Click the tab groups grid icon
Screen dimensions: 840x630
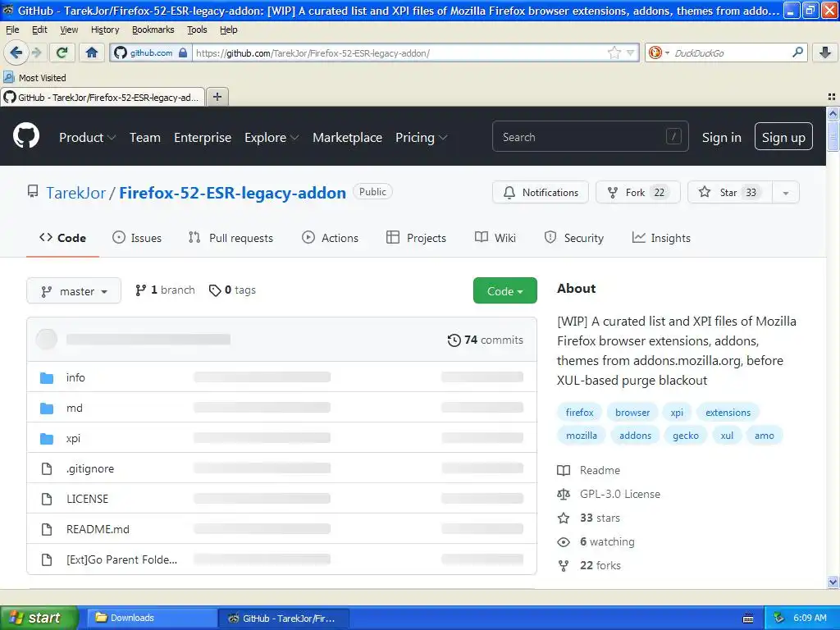(x=832, y=97)
